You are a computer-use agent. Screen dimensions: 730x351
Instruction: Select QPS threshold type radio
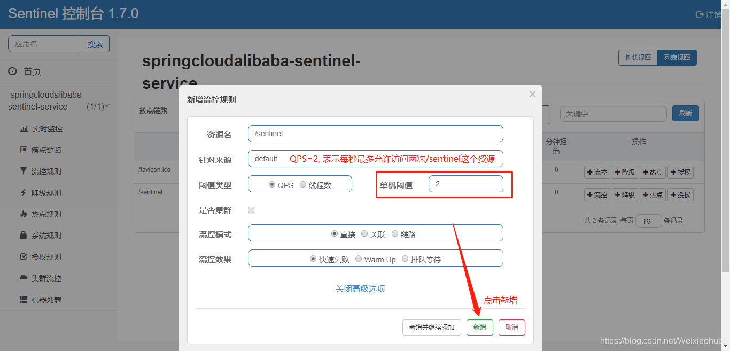[272, 184]
